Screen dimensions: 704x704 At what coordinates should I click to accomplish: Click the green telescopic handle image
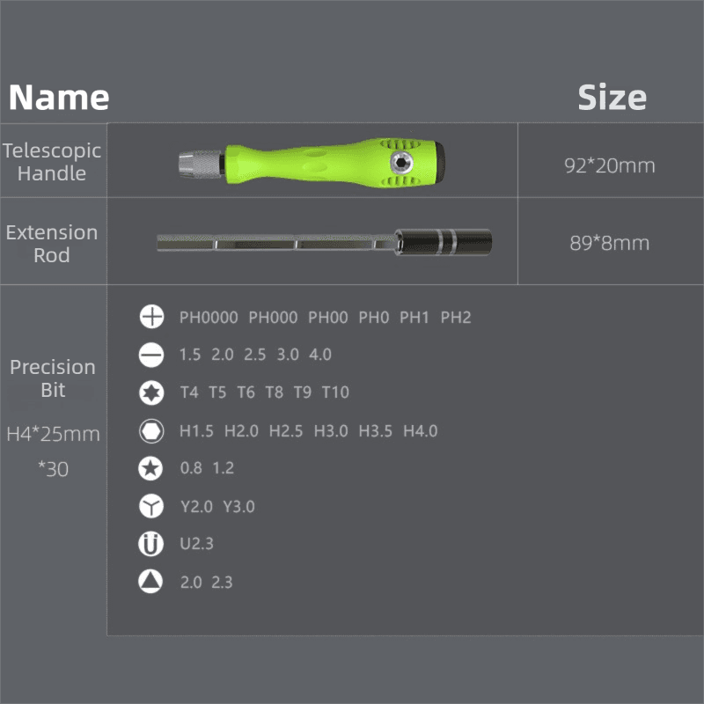tap(312, 163)
